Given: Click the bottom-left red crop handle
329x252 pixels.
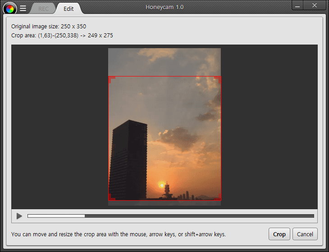Looking at the screenshot, I should pyautogui.click(x=111, y=198).
